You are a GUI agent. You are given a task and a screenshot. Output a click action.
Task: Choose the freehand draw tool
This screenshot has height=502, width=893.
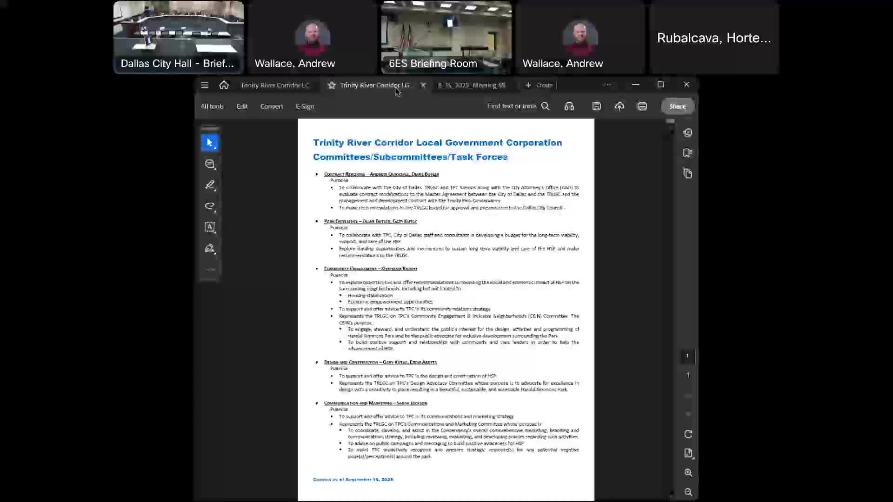[x=210, y=206]
